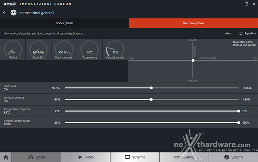Click the Clock GPU 0% label
Screen dimensions: 258x162
coord(10,88)
